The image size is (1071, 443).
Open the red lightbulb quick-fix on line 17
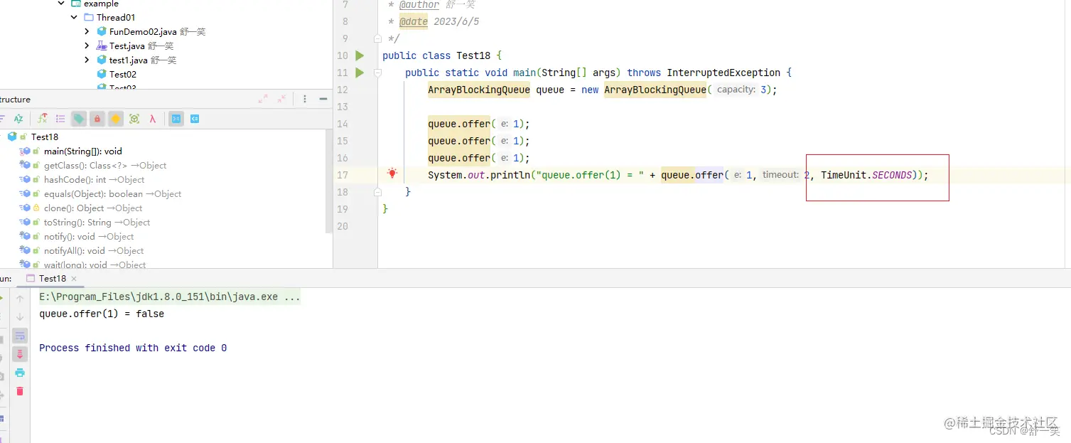coord(392,174)
